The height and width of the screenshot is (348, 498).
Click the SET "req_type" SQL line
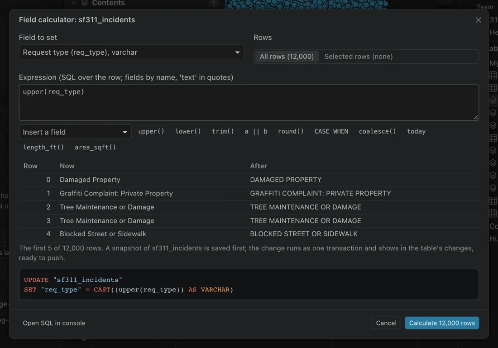129,290
